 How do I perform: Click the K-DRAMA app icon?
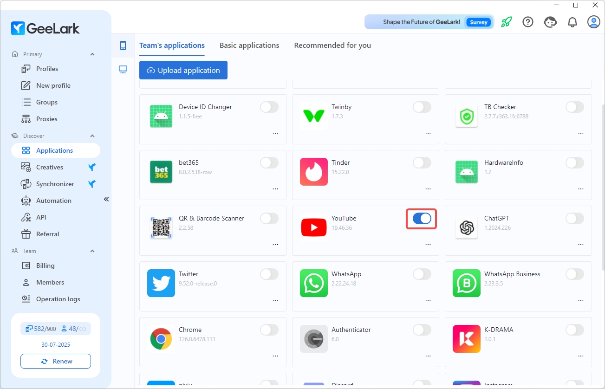coord(467,339)
